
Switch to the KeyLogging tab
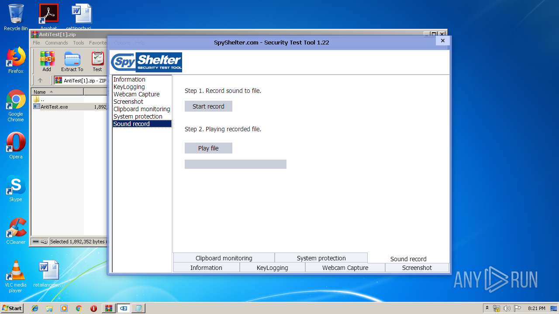pos(273,268)
